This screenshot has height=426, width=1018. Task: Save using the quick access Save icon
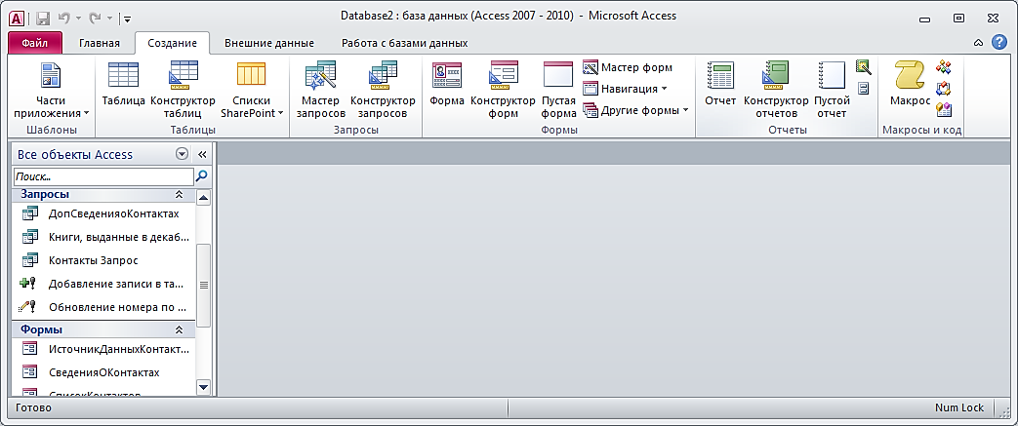click(43, 19)
